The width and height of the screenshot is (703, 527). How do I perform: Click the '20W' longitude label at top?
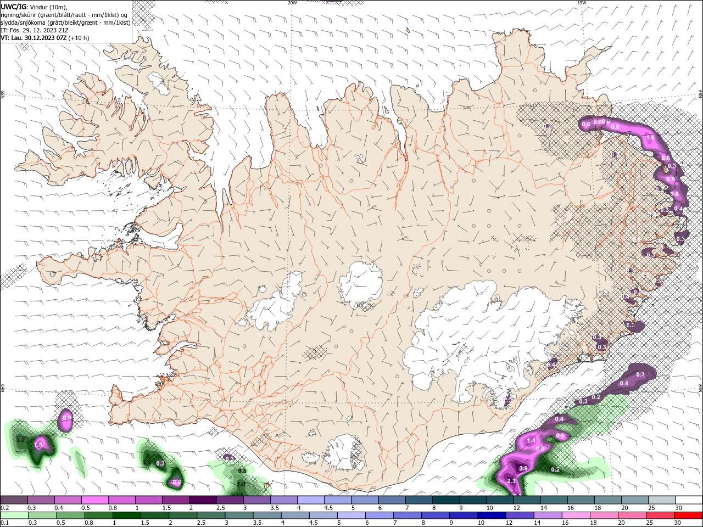[292, 3]
